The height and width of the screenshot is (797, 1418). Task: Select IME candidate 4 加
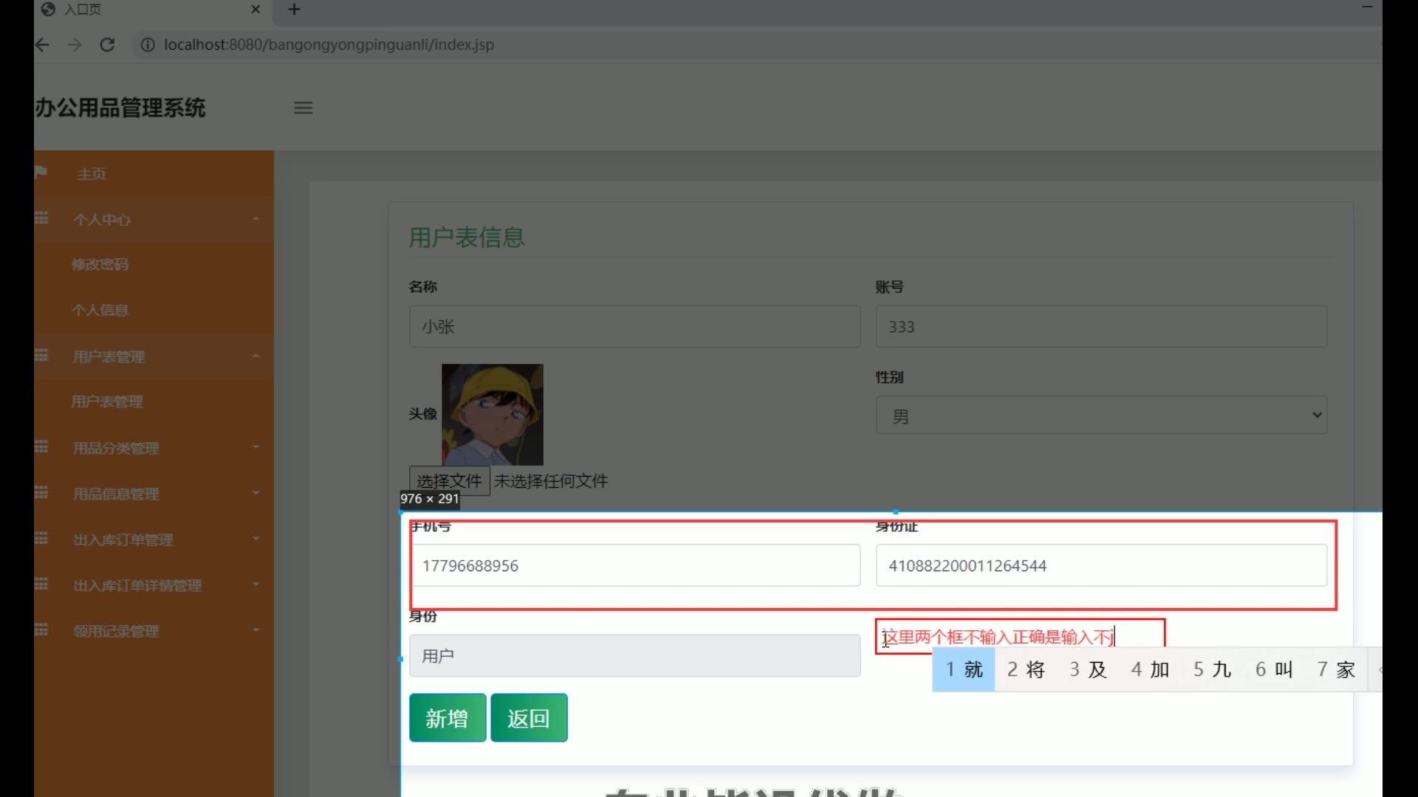[x=1150, y=669]
